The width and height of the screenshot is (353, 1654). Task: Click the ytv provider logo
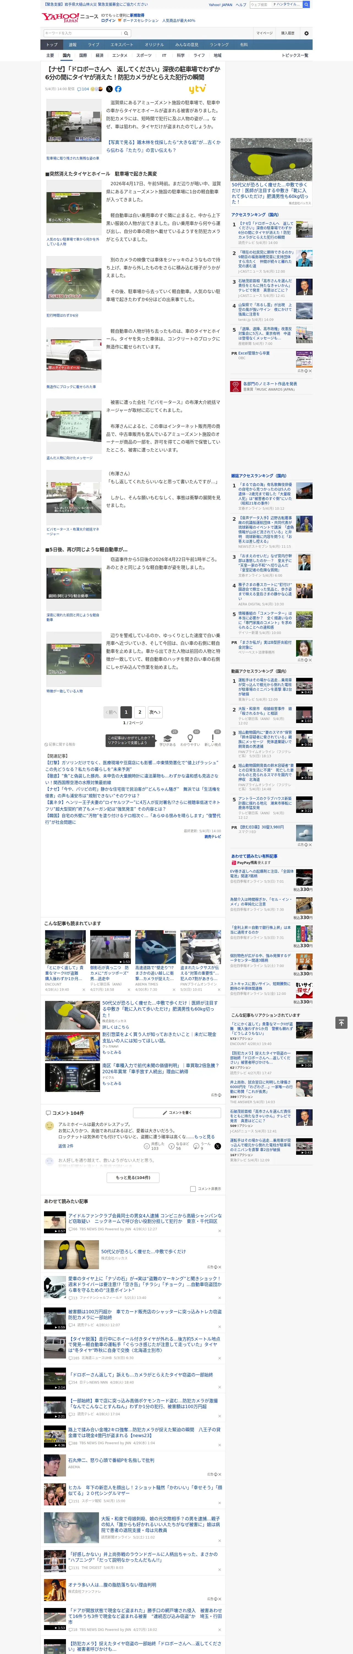(x=197, y=89)
